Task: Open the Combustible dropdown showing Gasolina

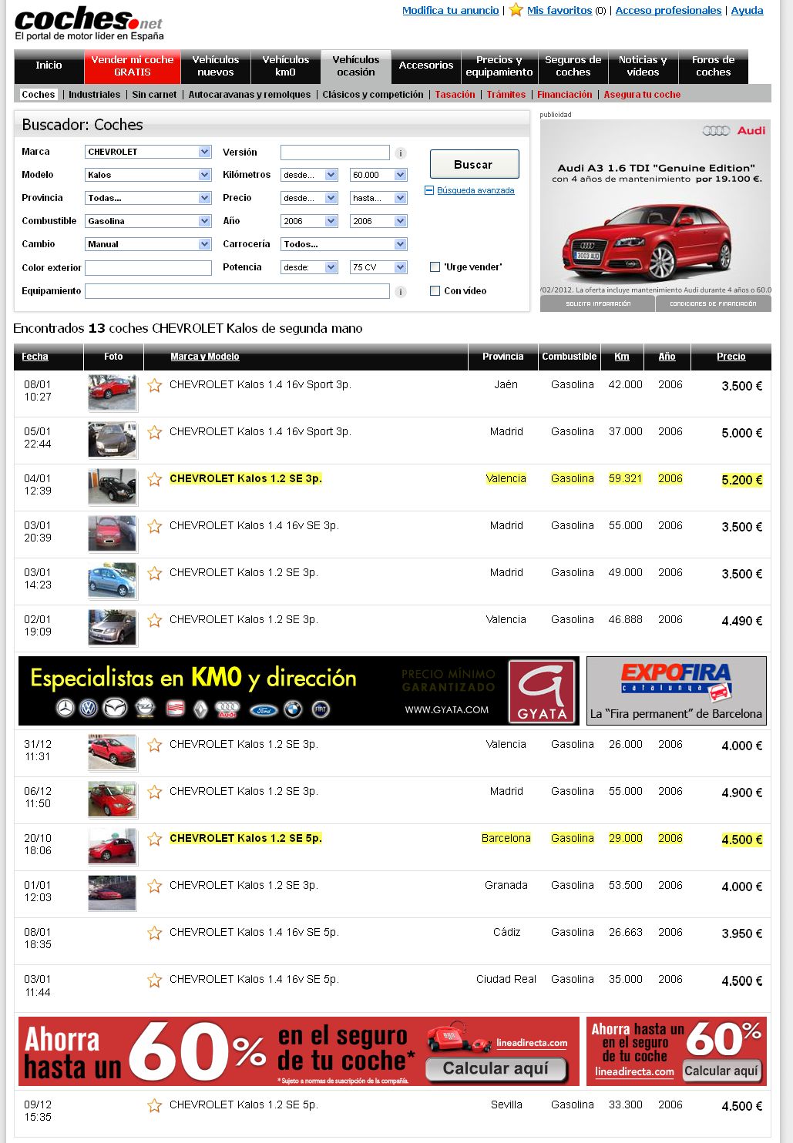Action: click(148, 221)
